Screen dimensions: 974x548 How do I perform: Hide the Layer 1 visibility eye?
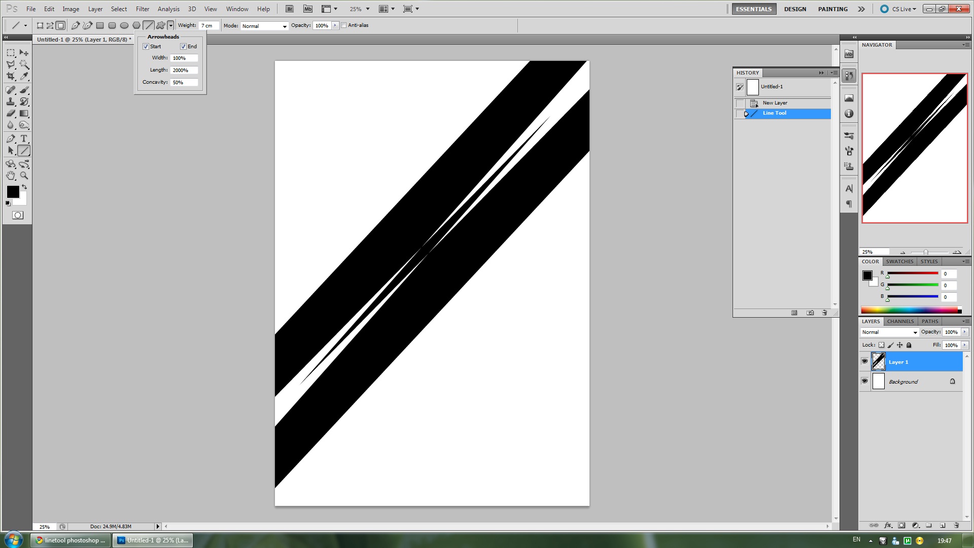(864, 361)
